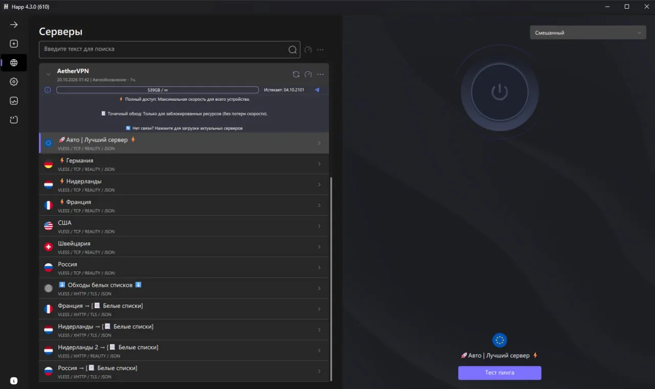
Task: Open the settings gear icon in sidebar
Action: [14, 82]
